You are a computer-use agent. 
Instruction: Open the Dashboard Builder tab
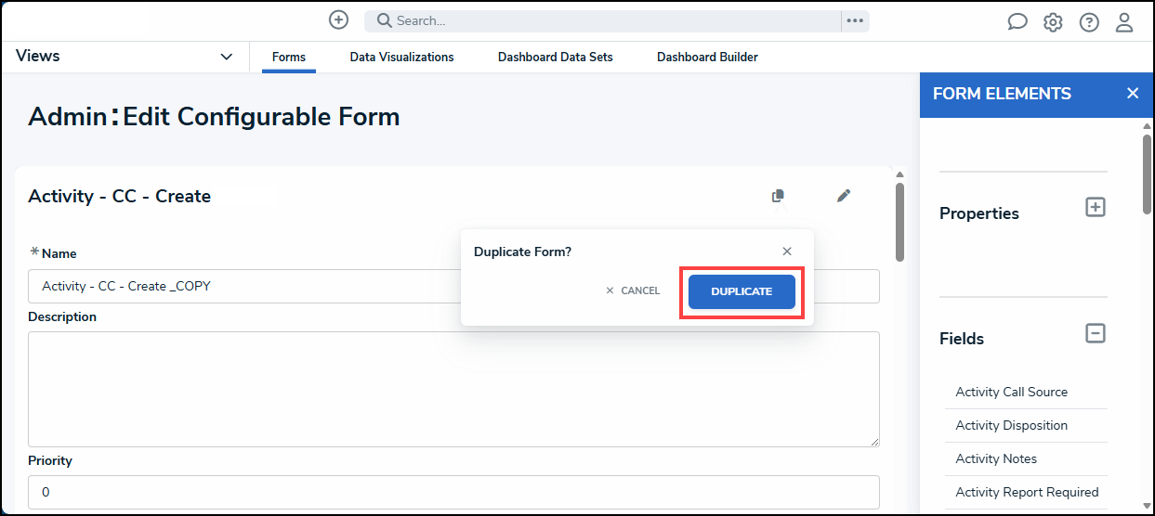707,58
